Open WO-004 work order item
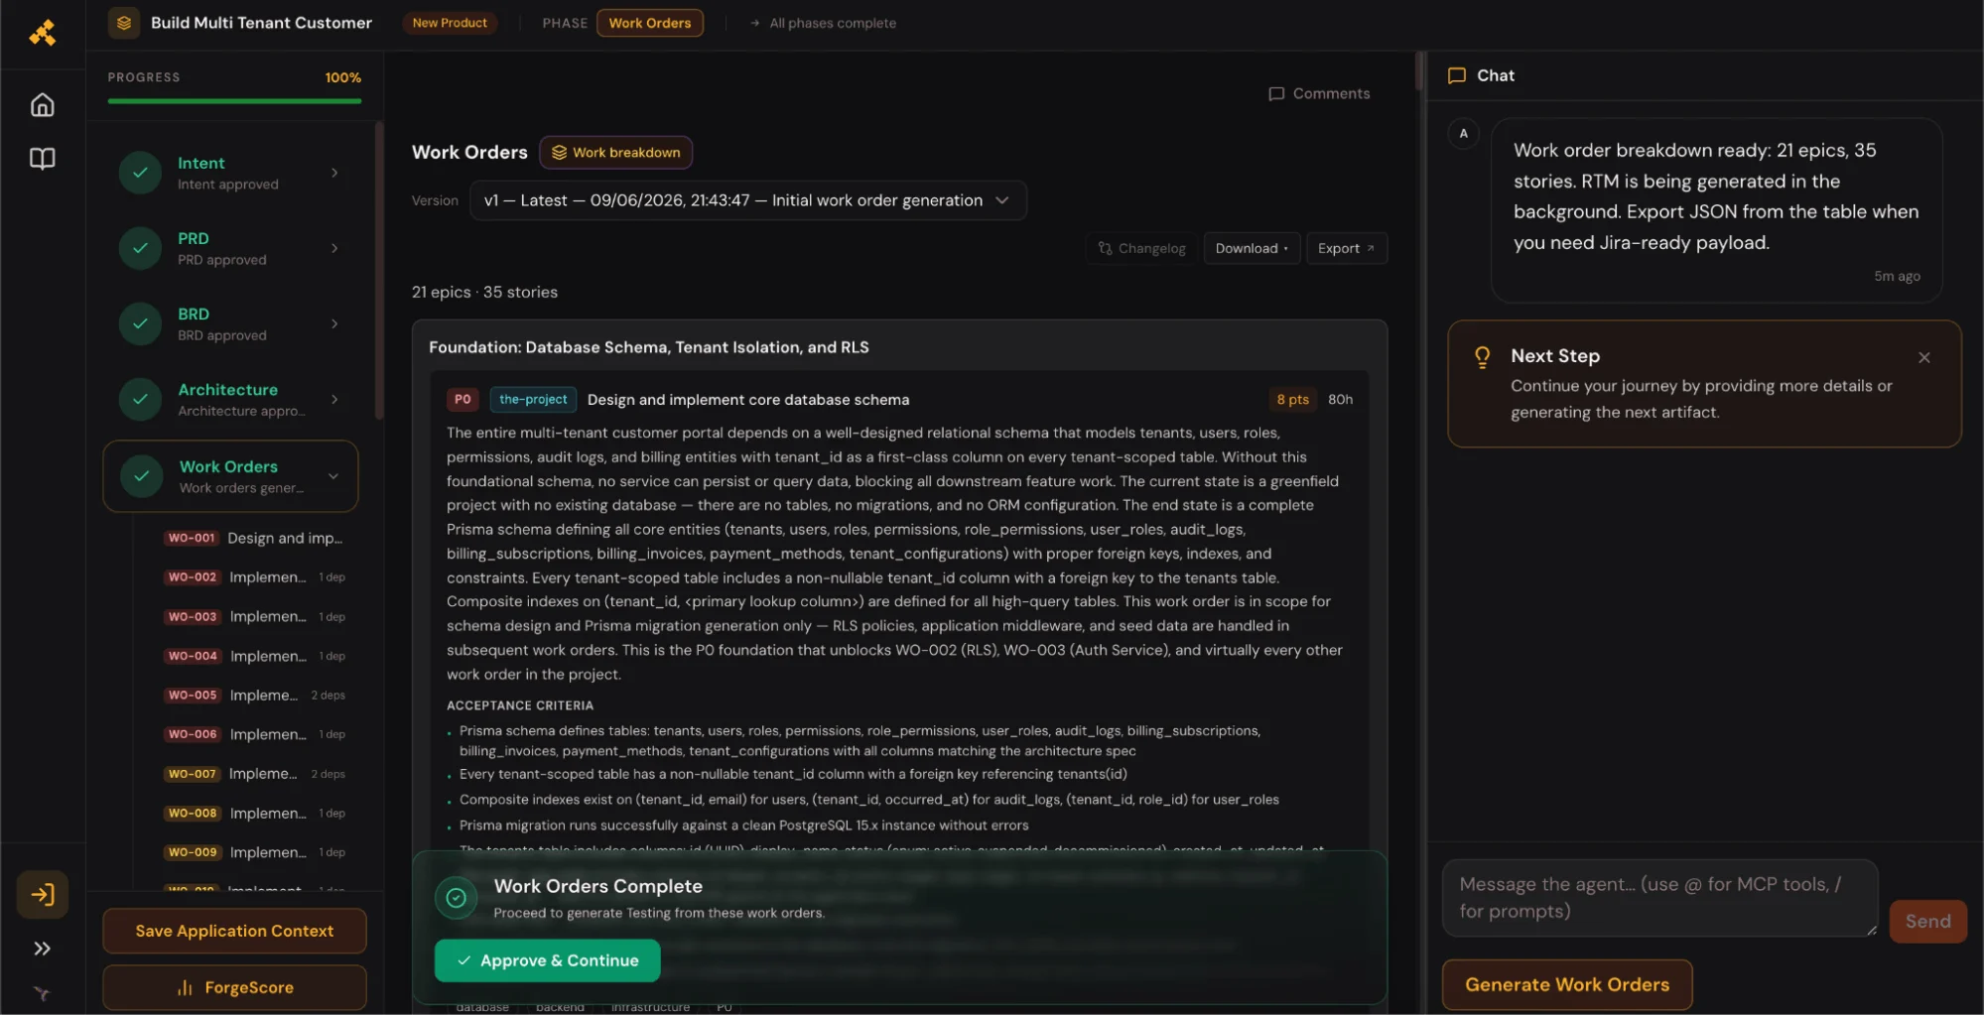Image resolution: width=1984 pixels, height=1015 pixels. 254,656
